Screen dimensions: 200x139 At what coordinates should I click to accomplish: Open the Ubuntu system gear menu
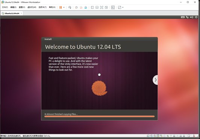coord(196,17)
